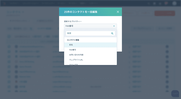Click the action icon at end of first row
This screenshot has height=99, width=181.
(167, 47)
